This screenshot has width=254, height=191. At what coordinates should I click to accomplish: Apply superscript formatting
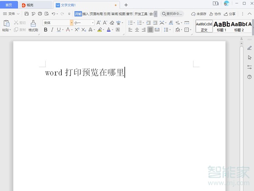(77, 30)
